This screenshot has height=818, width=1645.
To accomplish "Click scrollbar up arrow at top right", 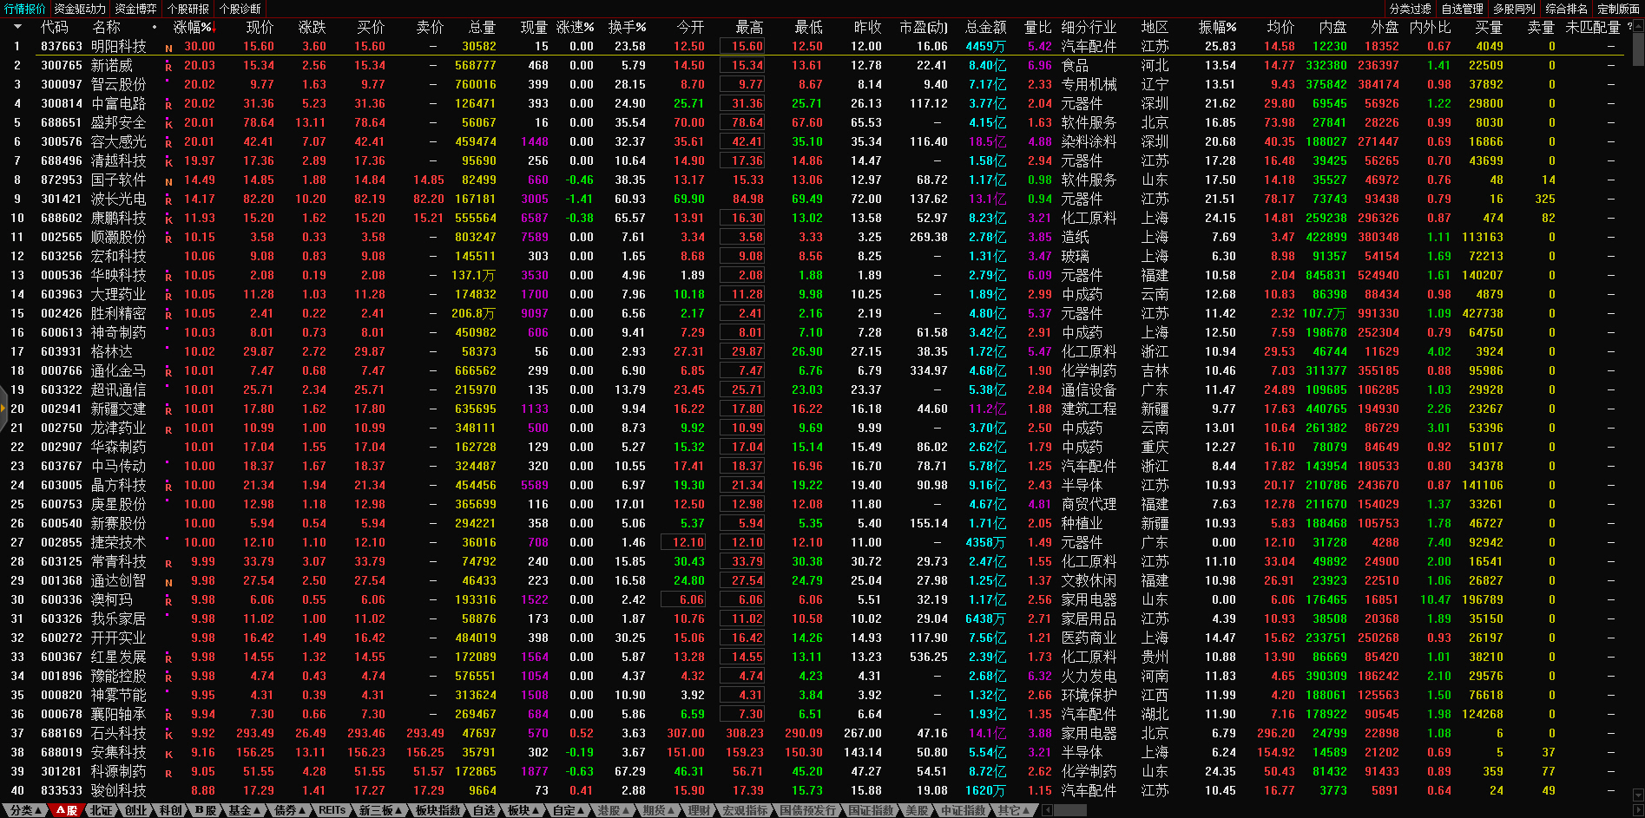I will pyautogui.click(x=1637, y=26).
